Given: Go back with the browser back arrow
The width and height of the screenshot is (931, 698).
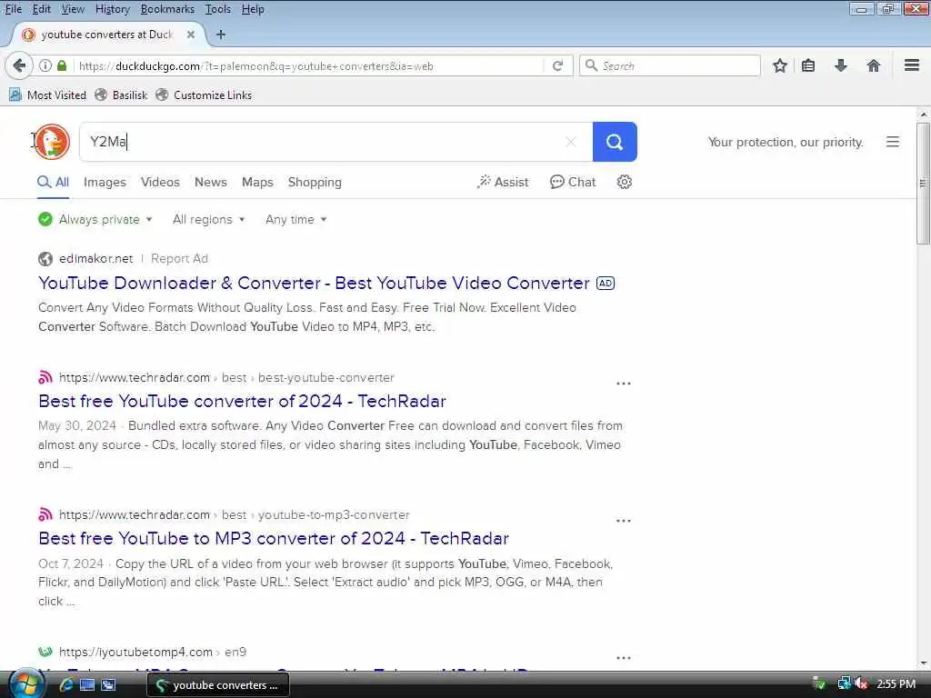Looking at the screenshot, I should [19, 65].
